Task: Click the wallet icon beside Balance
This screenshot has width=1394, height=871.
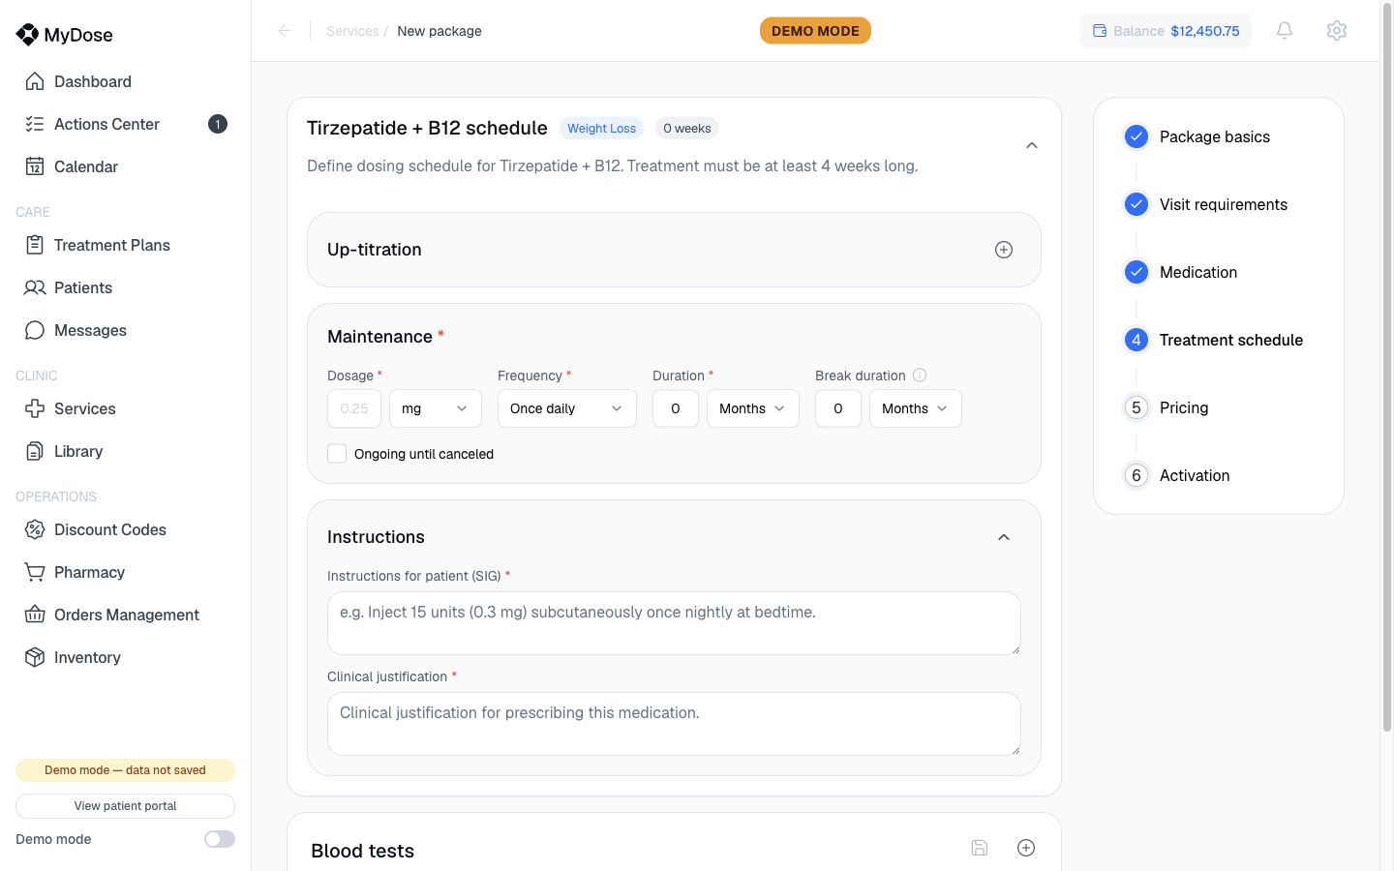Action: point(1100,31)
